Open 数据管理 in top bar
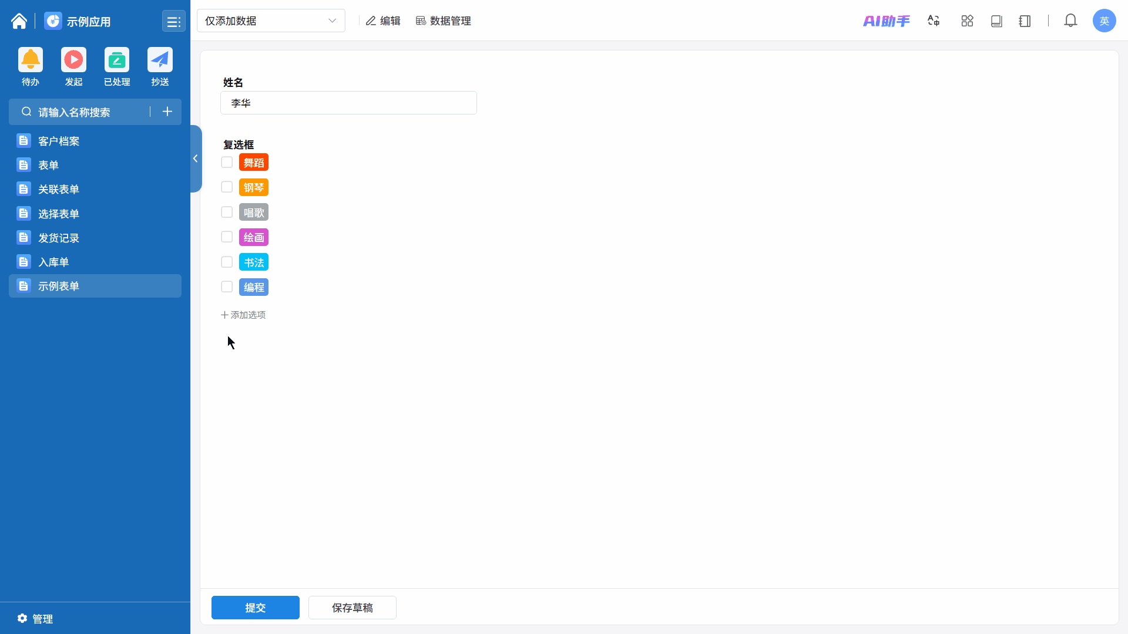Image resolution: width=1128 pixels, height=634 pixels. click(x=444, y=21)
